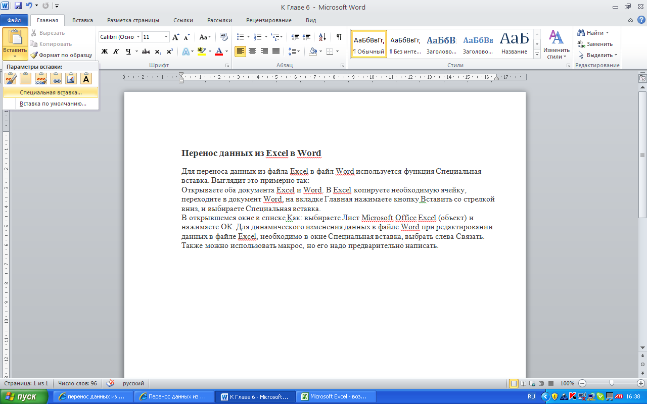Click the Save icon in quick access toolbar
Viewport: 647px width, 404px height.
click(18, 7)
